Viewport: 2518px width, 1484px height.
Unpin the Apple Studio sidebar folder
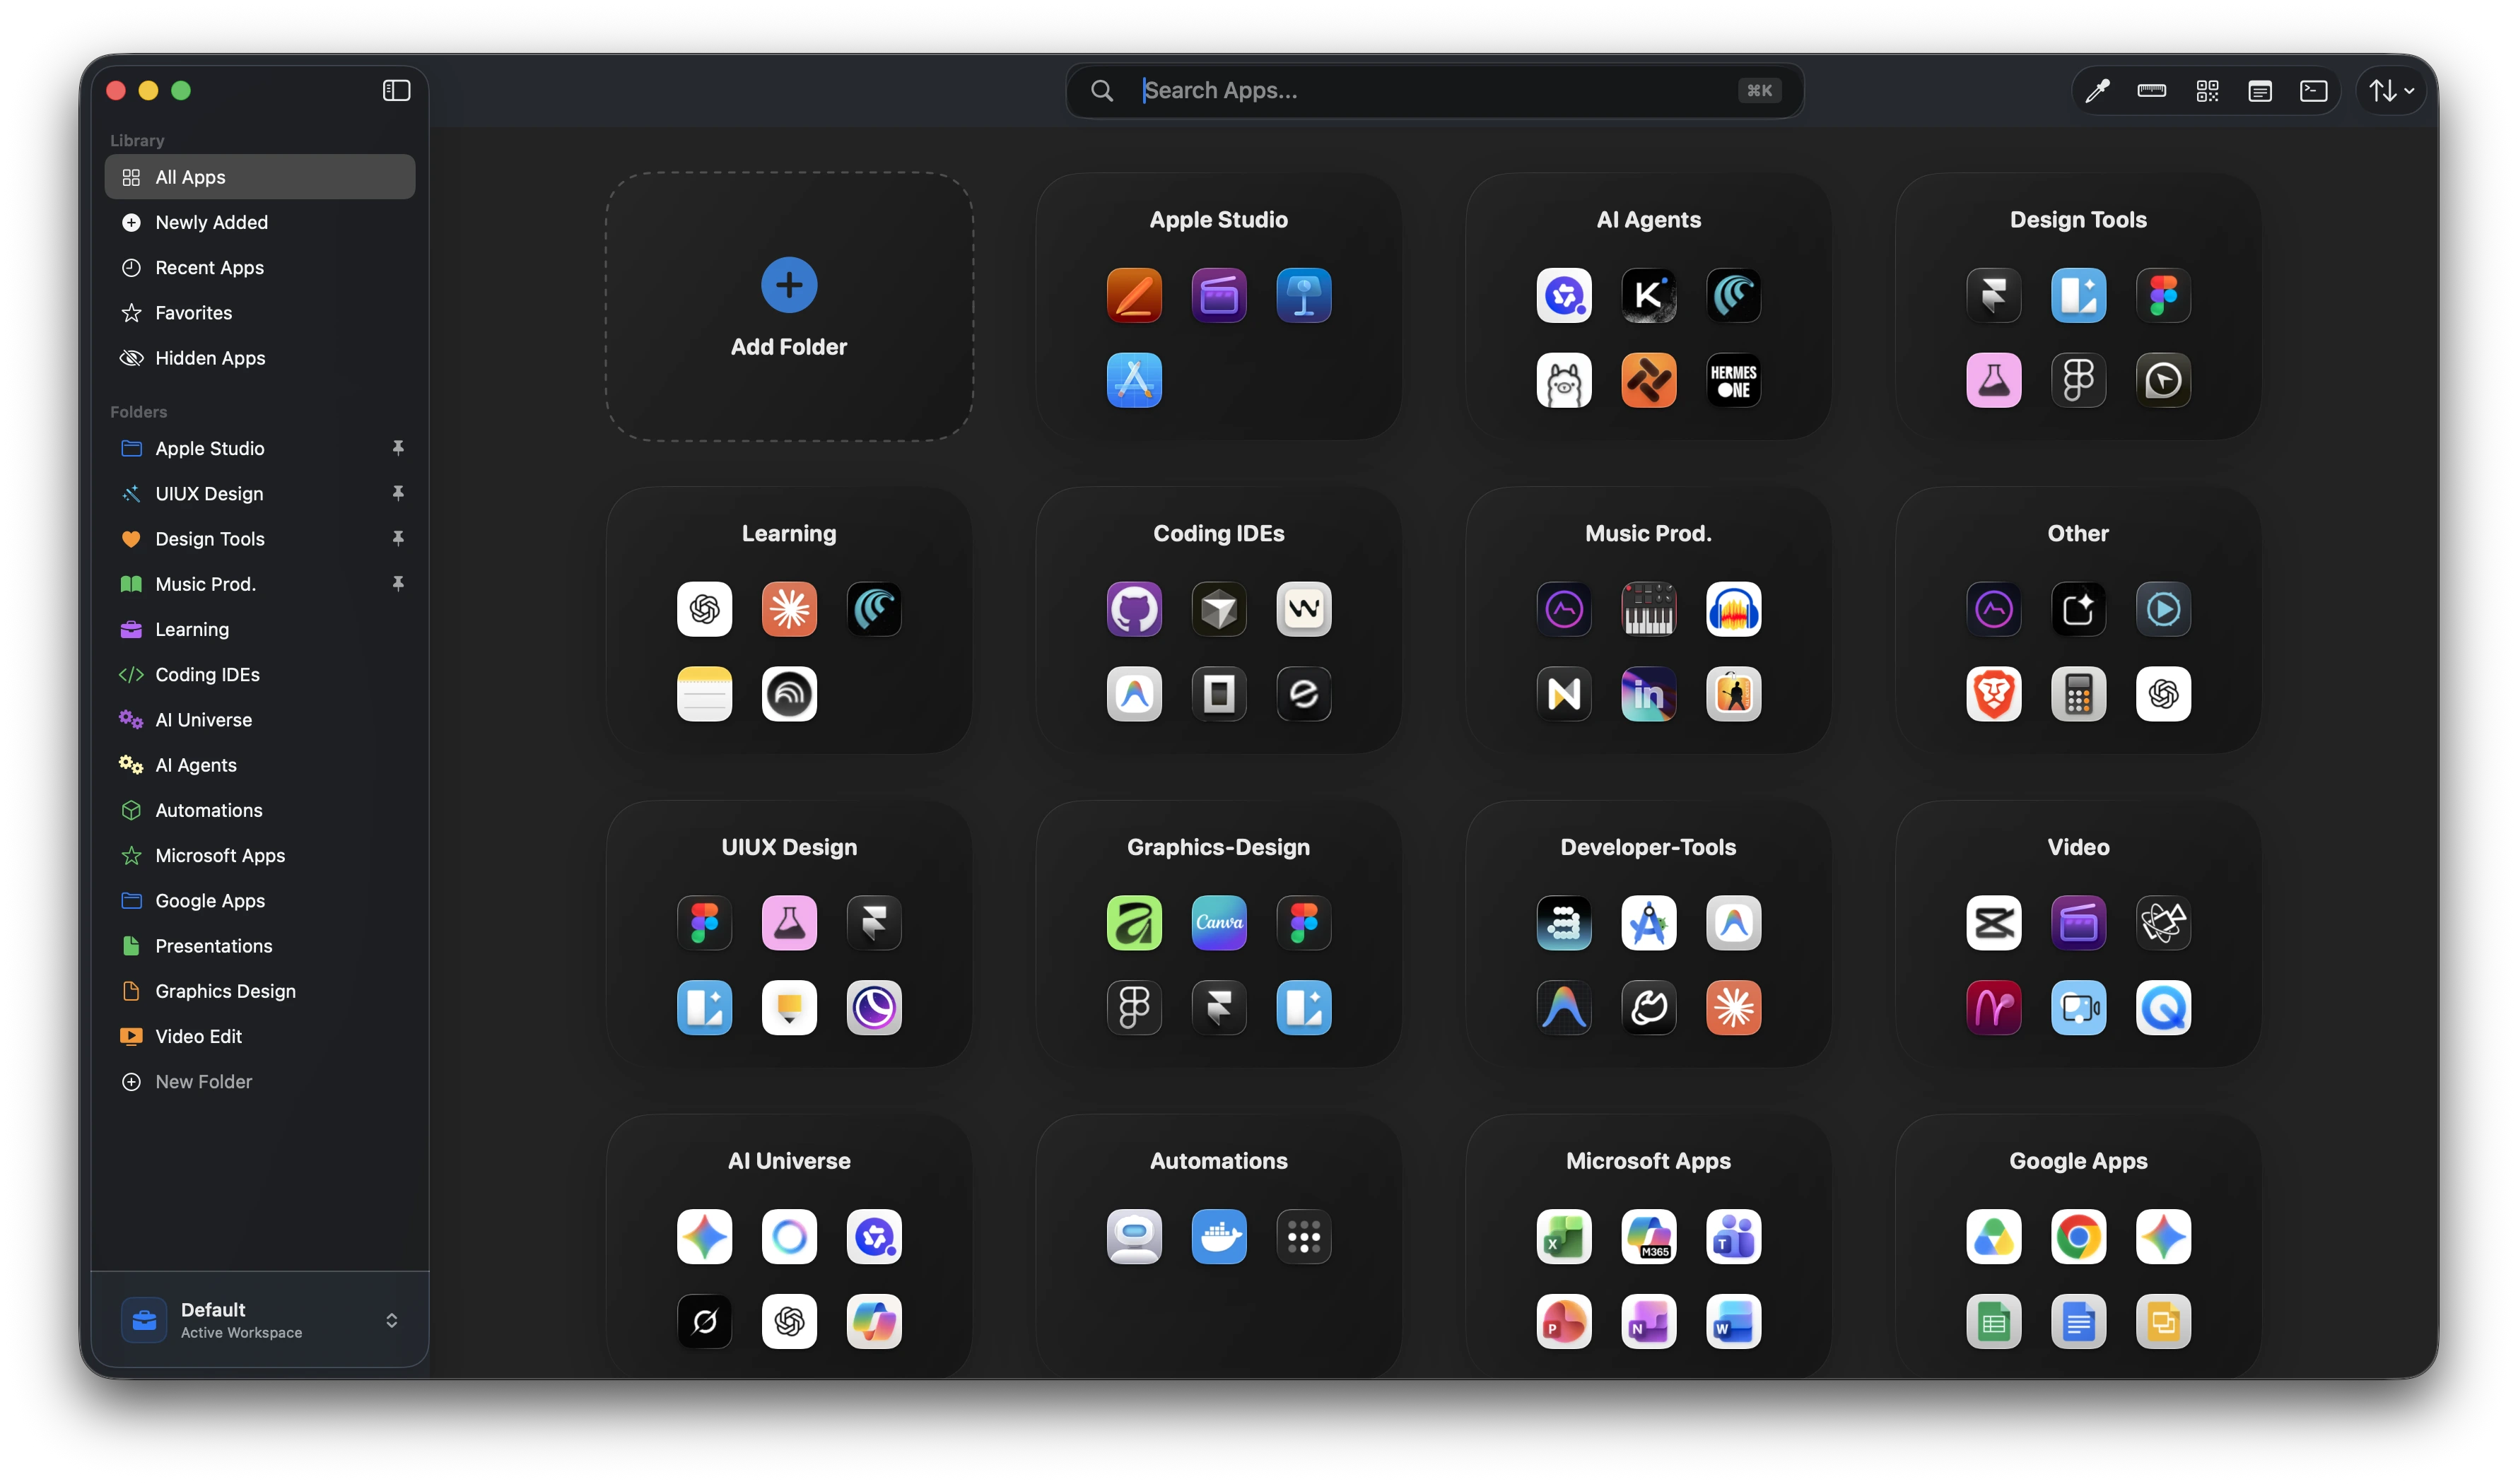pos(398,448)
